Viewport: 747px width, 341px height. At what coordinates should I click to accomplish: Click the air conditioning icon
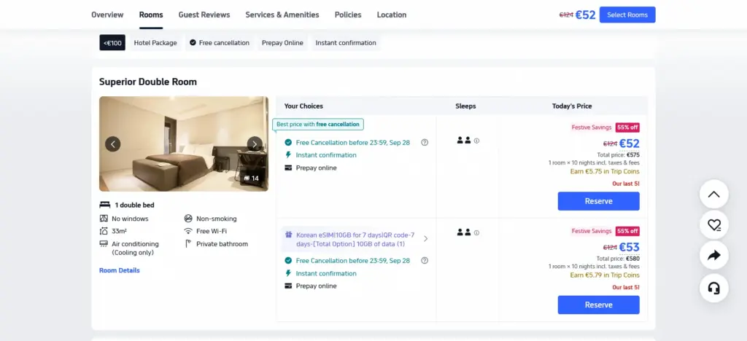tap(104, 244)
